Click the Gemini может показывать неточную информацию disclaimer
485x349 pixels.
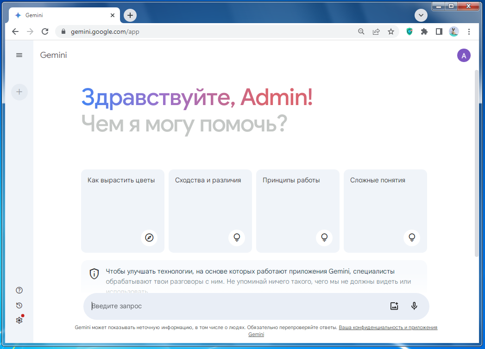click(206, 327)
